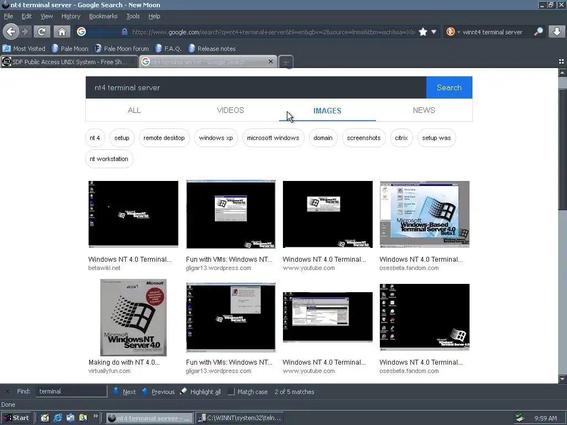Open the F.A.Q. bookmark

coord(168,49)
